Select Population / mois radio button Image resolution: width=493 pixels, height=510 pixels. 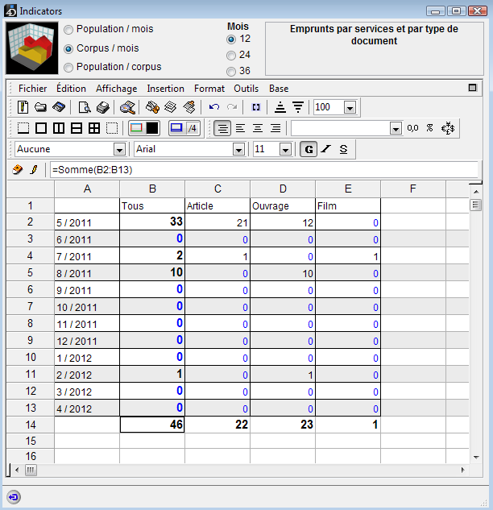(68, 30)
